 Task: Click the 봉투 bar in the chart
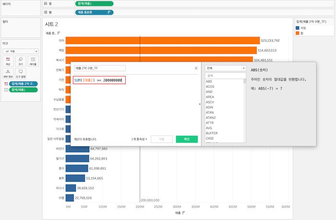click(x=75, y=178)
